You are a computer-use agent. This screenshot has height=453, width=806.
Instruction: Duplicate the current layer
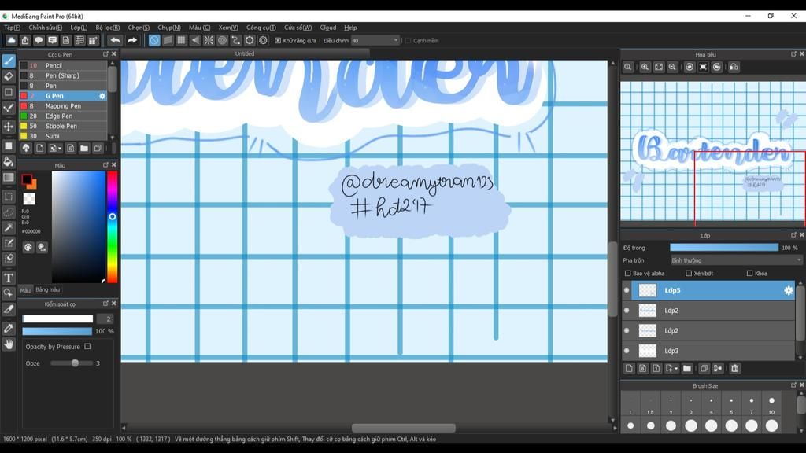pyautogui.click(x=704, y=368)
